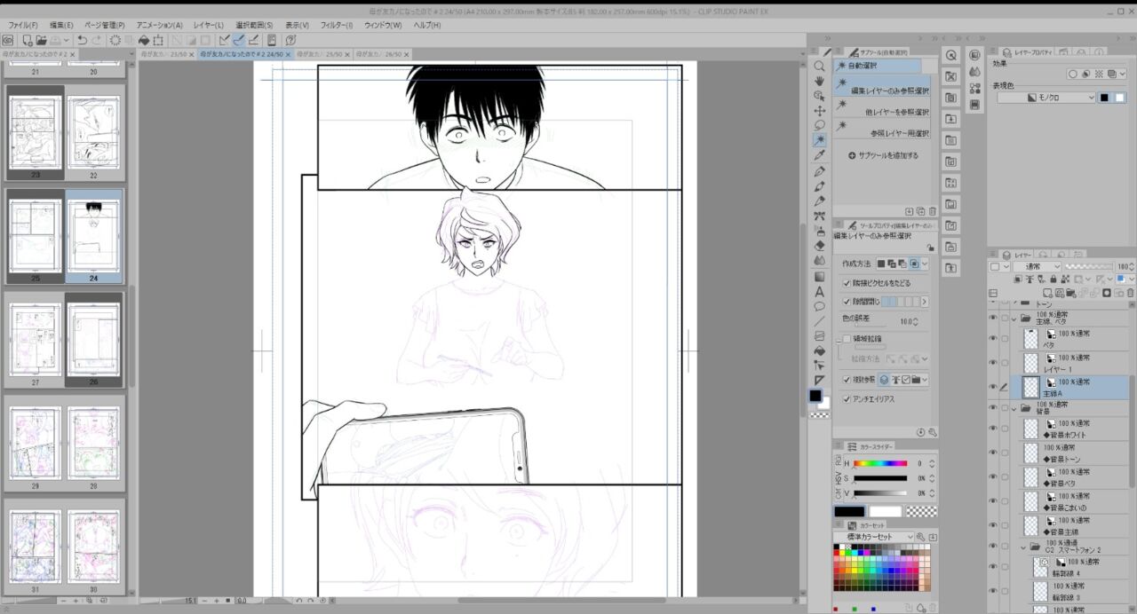Viewport: 1137px width, 614px height.
Task: Hide the レイヤー 1 layer via eye icon
Action: tap(993, 362)
